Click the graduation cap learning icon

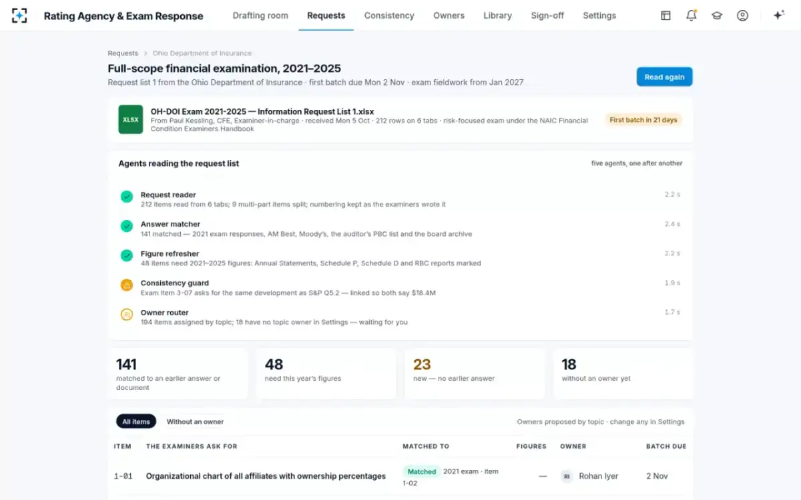tap(717, 15)
